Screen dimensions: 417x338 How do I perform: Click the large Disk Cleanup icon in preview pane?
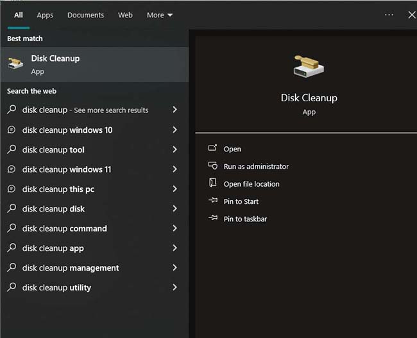[309, 66]
